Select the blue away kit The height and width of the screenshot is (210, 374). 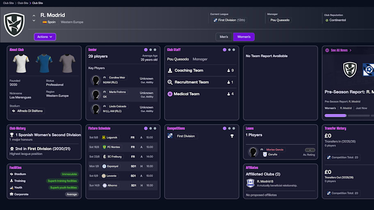(x=44, y=63)
